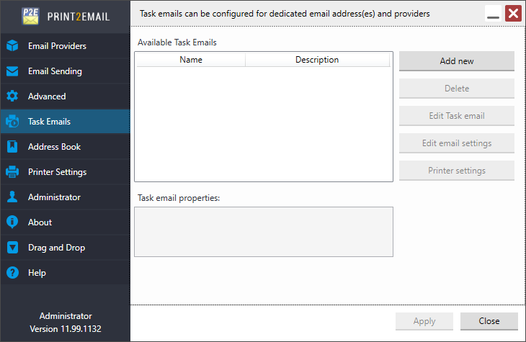The height and width of the screenshot is (342, 526).
Task: Click the Drag and Drop arrow icon
Action: coord(12,248)
